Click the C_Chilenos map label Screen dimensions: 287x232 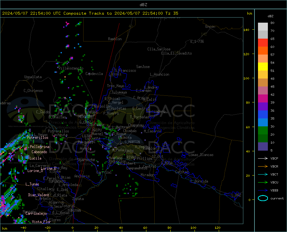[33, 91]
